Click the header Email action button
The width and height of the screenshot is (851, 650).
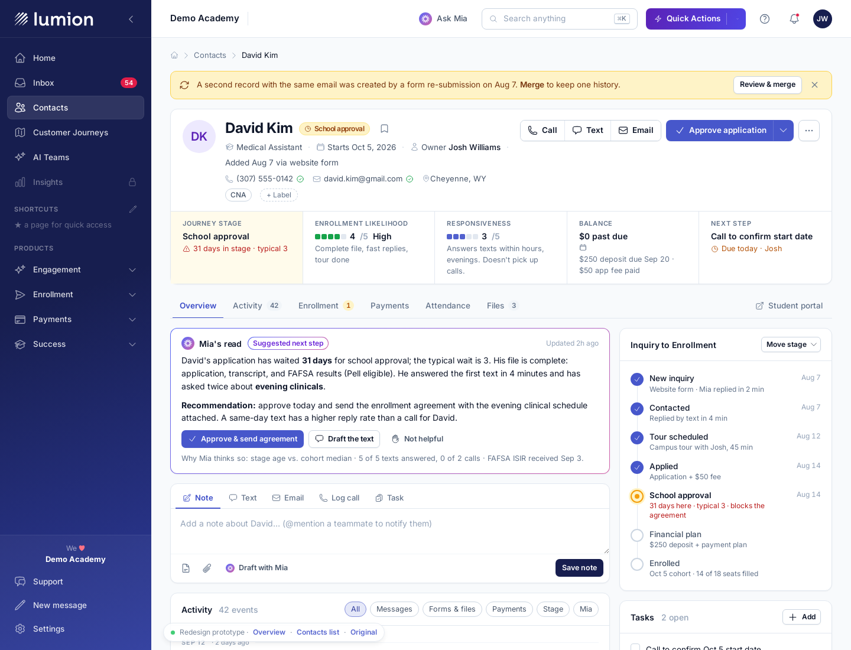coord(636,131)
